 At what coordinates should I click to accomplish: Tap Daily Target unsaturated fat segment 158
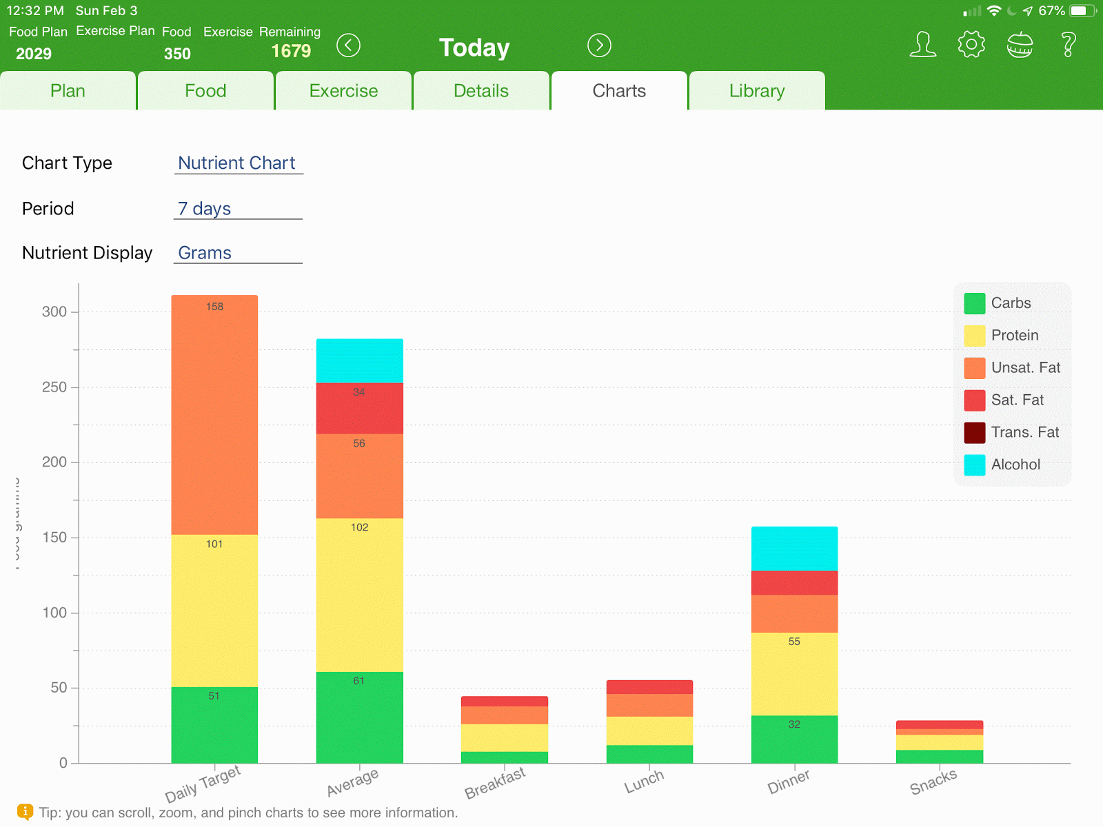pos(214,415)
